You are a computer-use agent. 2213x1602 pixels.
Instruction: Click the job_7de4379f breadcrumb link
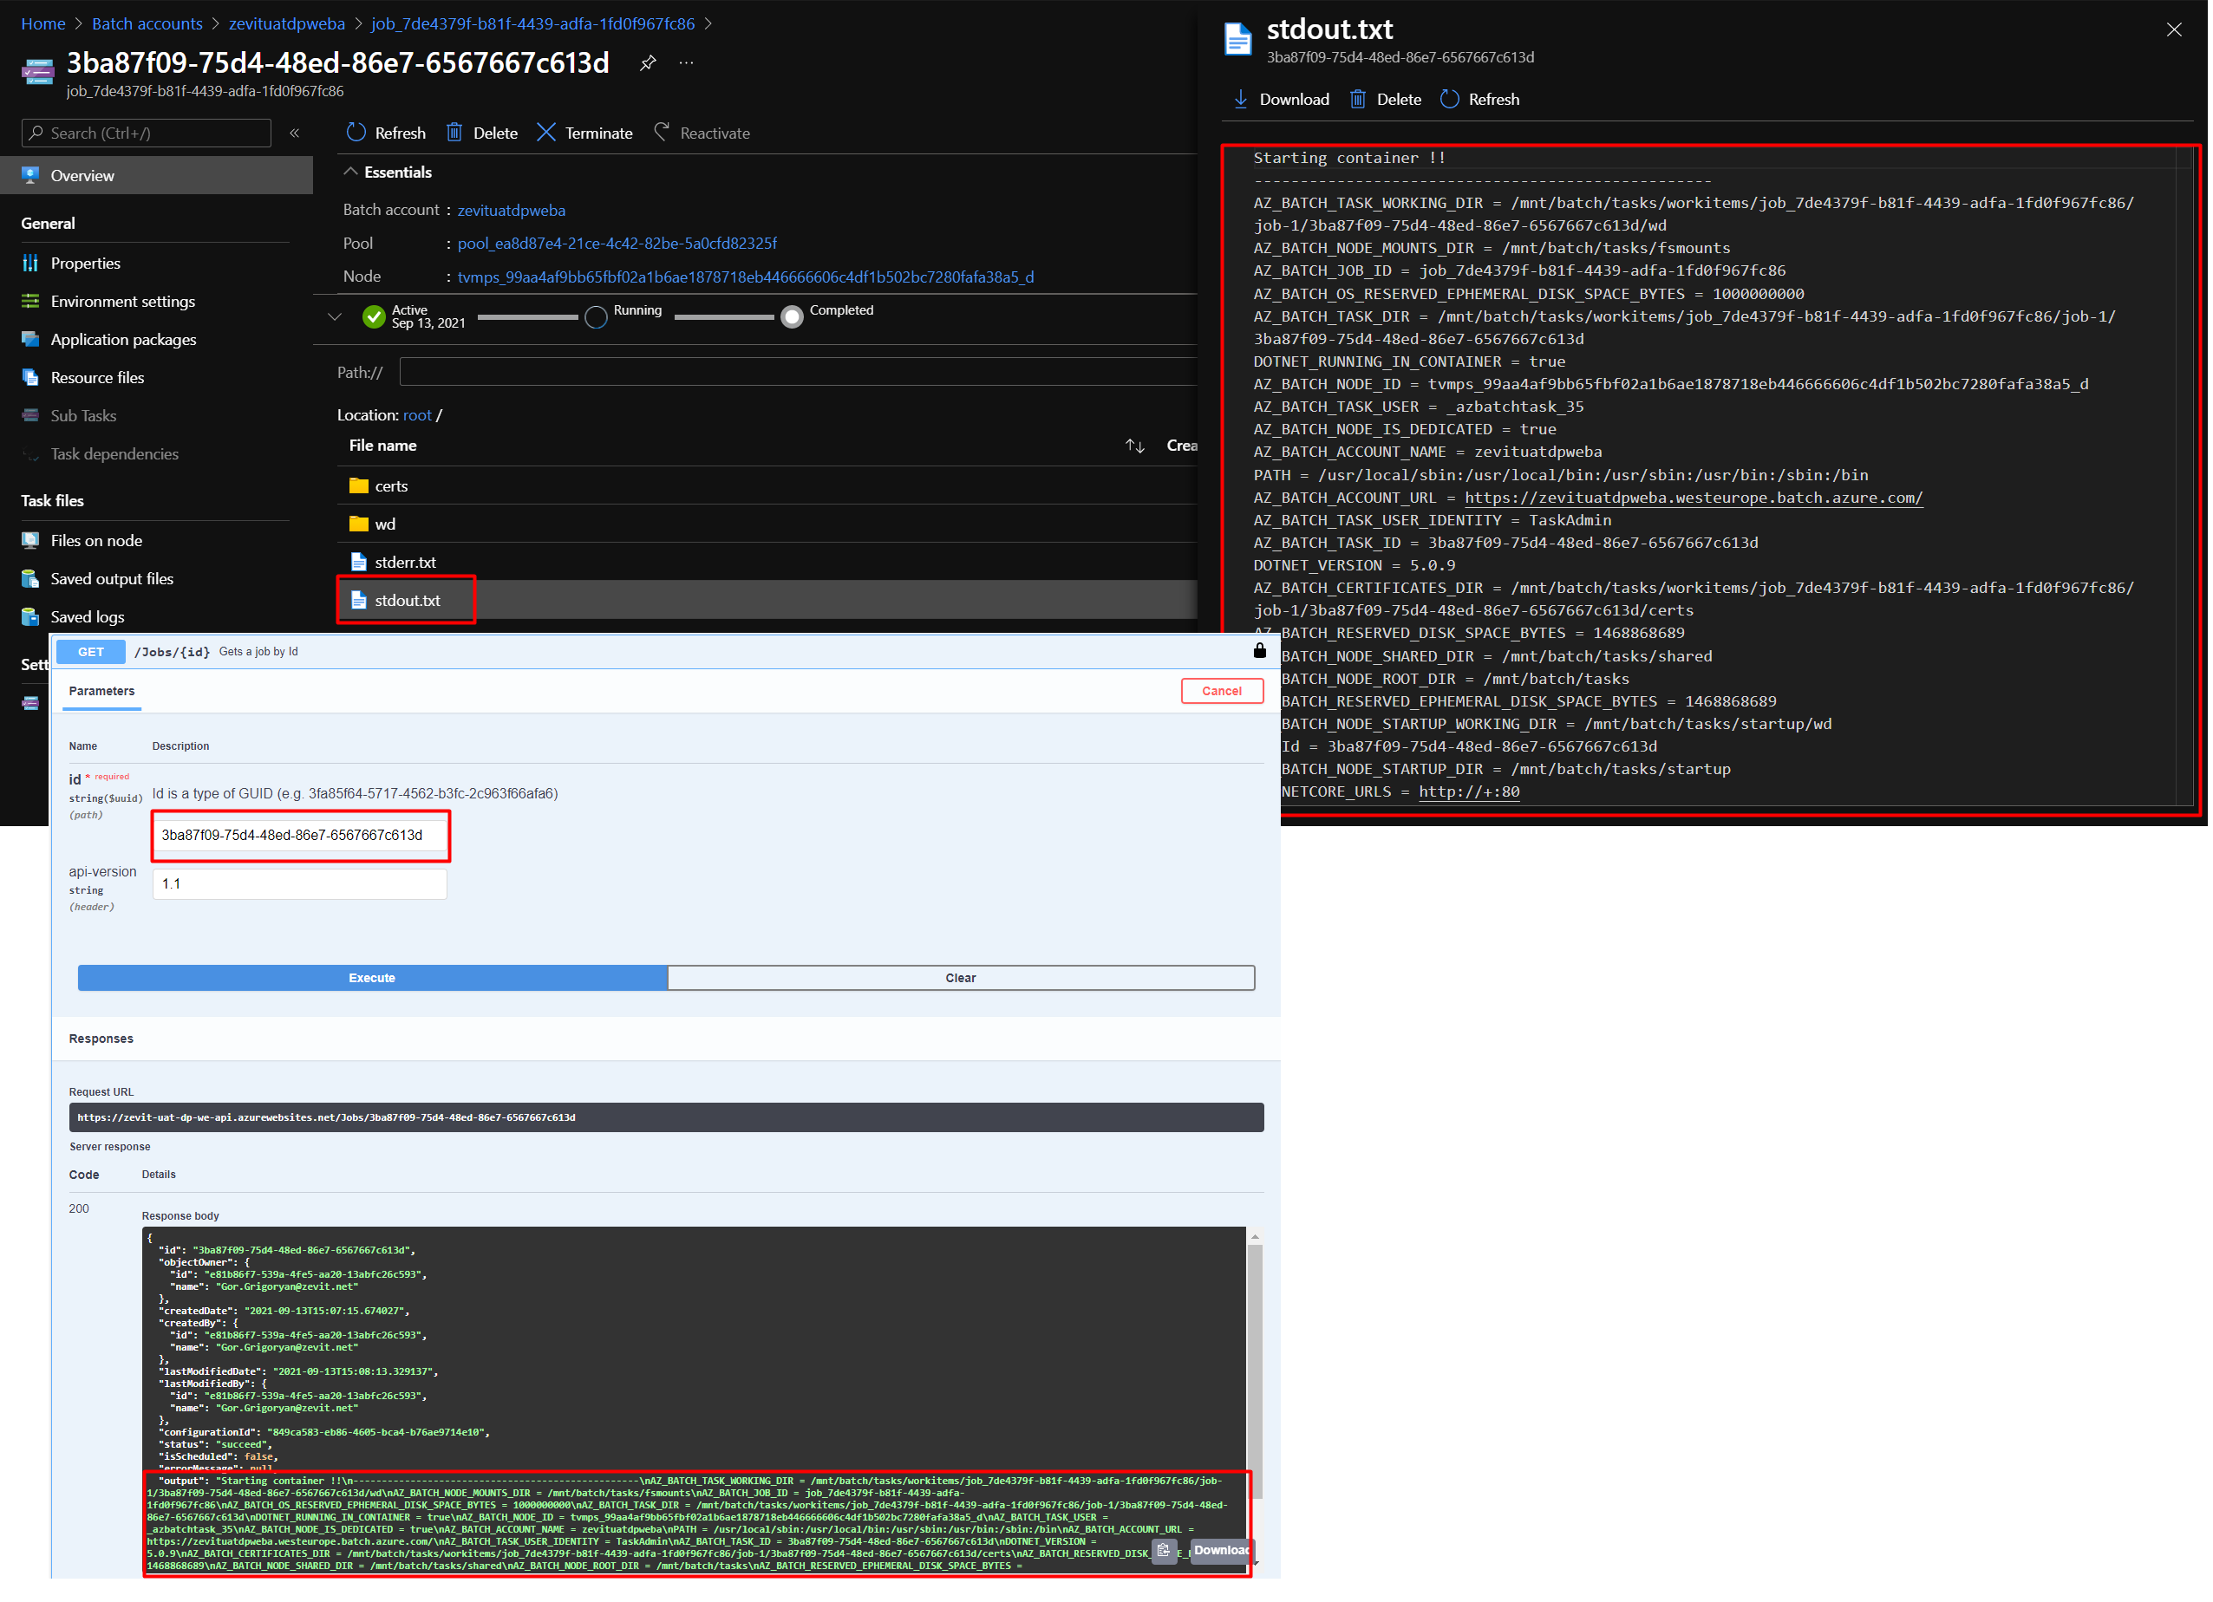pyautogui.click(x=533, y=23)
